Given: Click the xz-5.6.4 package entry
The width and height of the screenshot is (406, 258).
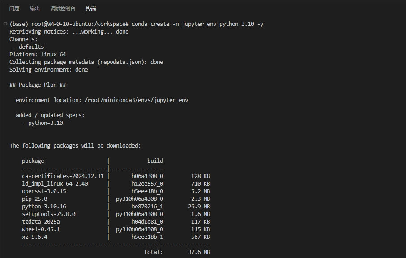Looking at the screenshot, I should [x=34, y=237].
